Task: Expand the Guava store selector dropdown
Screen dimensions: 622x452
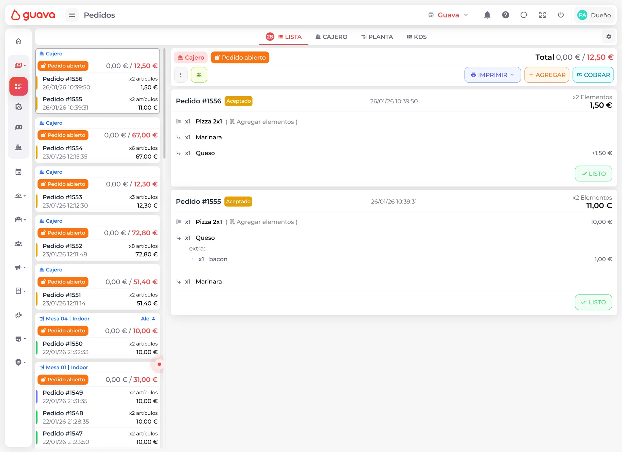Action: pyautogui.click(x=448, y=15)
